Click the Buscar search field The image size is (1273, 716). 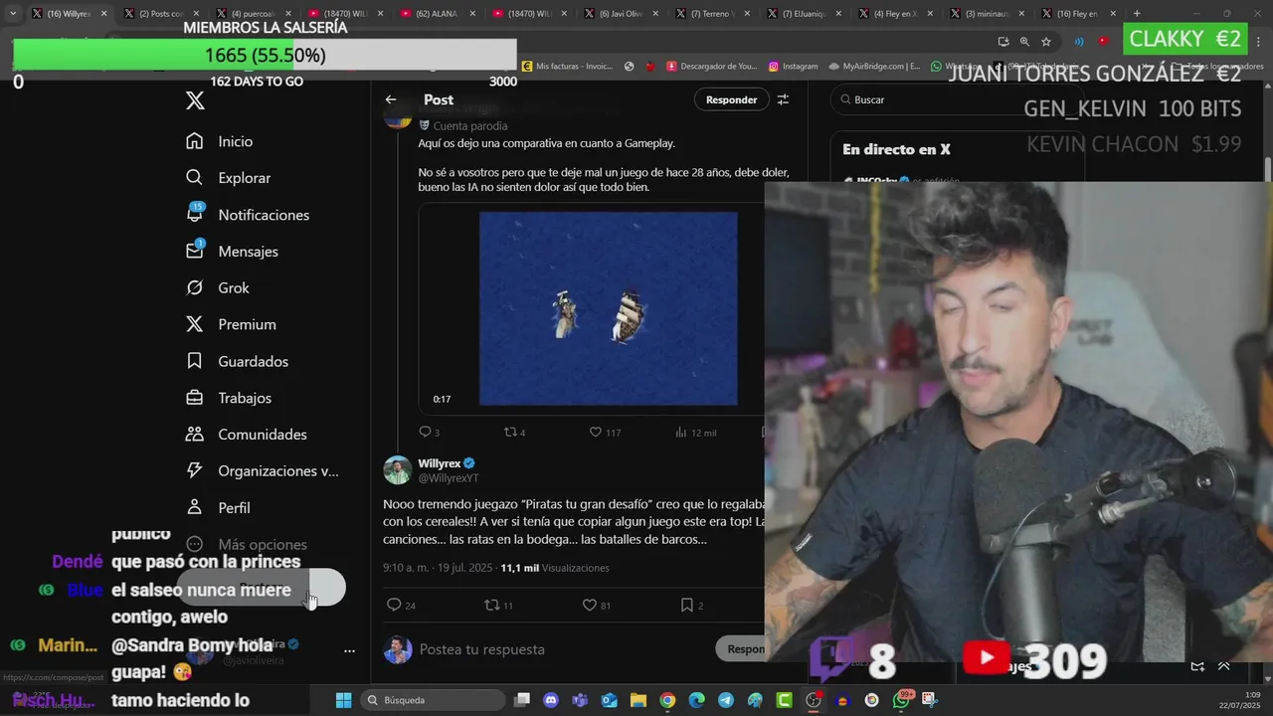(x=957, y=99)
